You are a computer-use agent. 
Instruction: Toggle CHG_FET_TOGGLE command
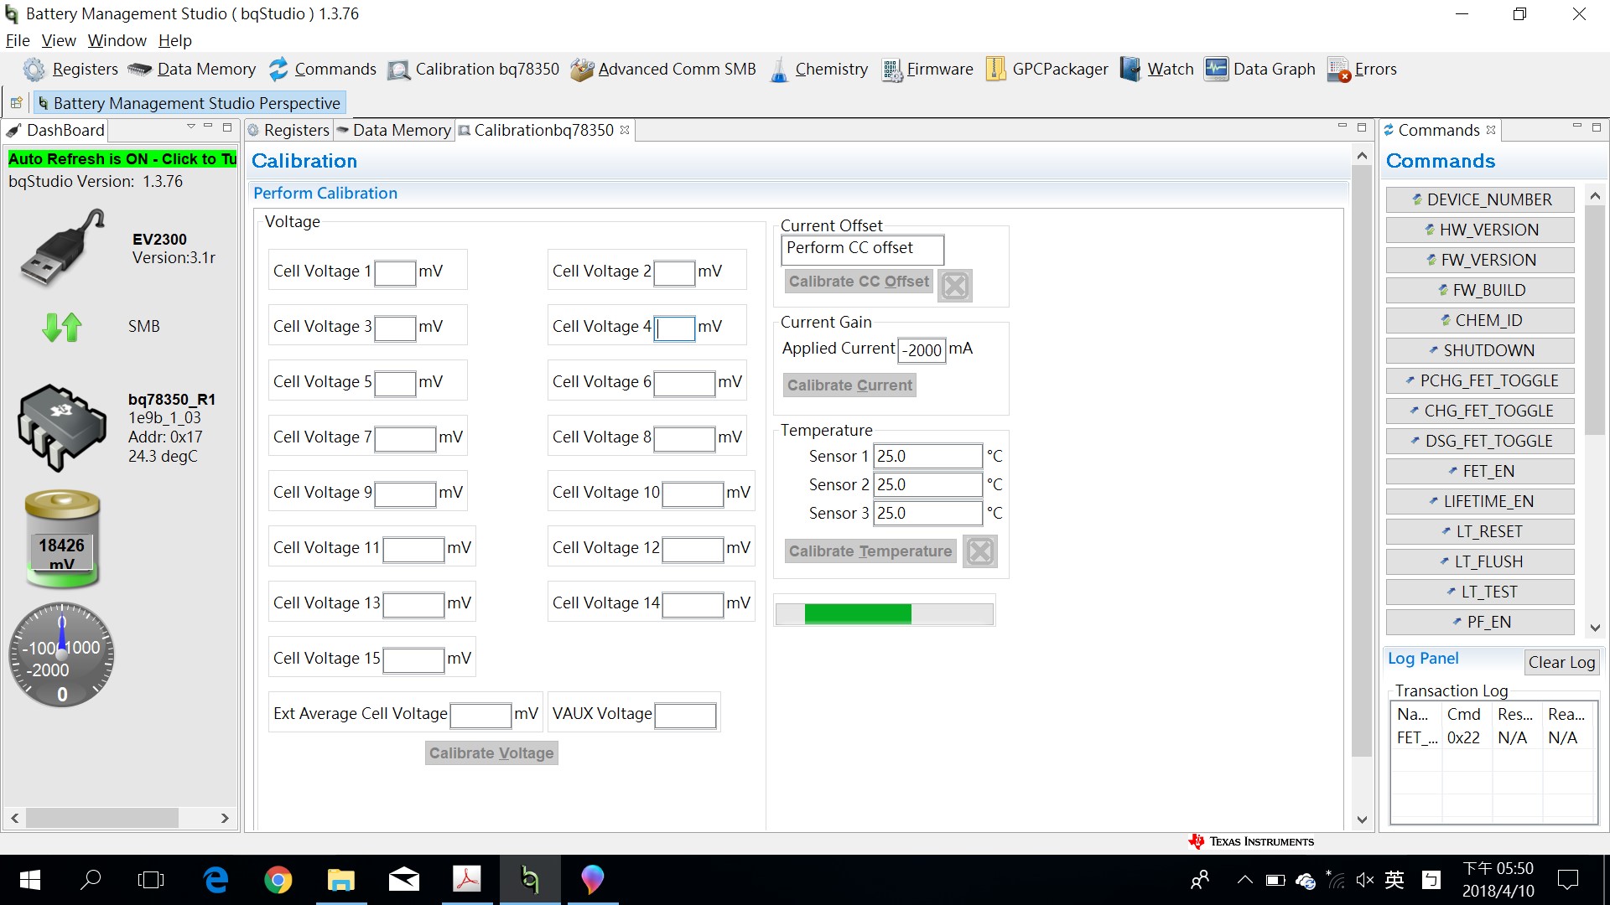point(1480,411)
